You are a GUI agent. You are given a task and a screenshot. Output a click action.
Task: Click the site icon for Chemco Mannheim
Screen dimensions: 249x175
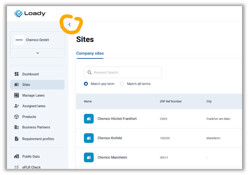click(x=89, y=157)
